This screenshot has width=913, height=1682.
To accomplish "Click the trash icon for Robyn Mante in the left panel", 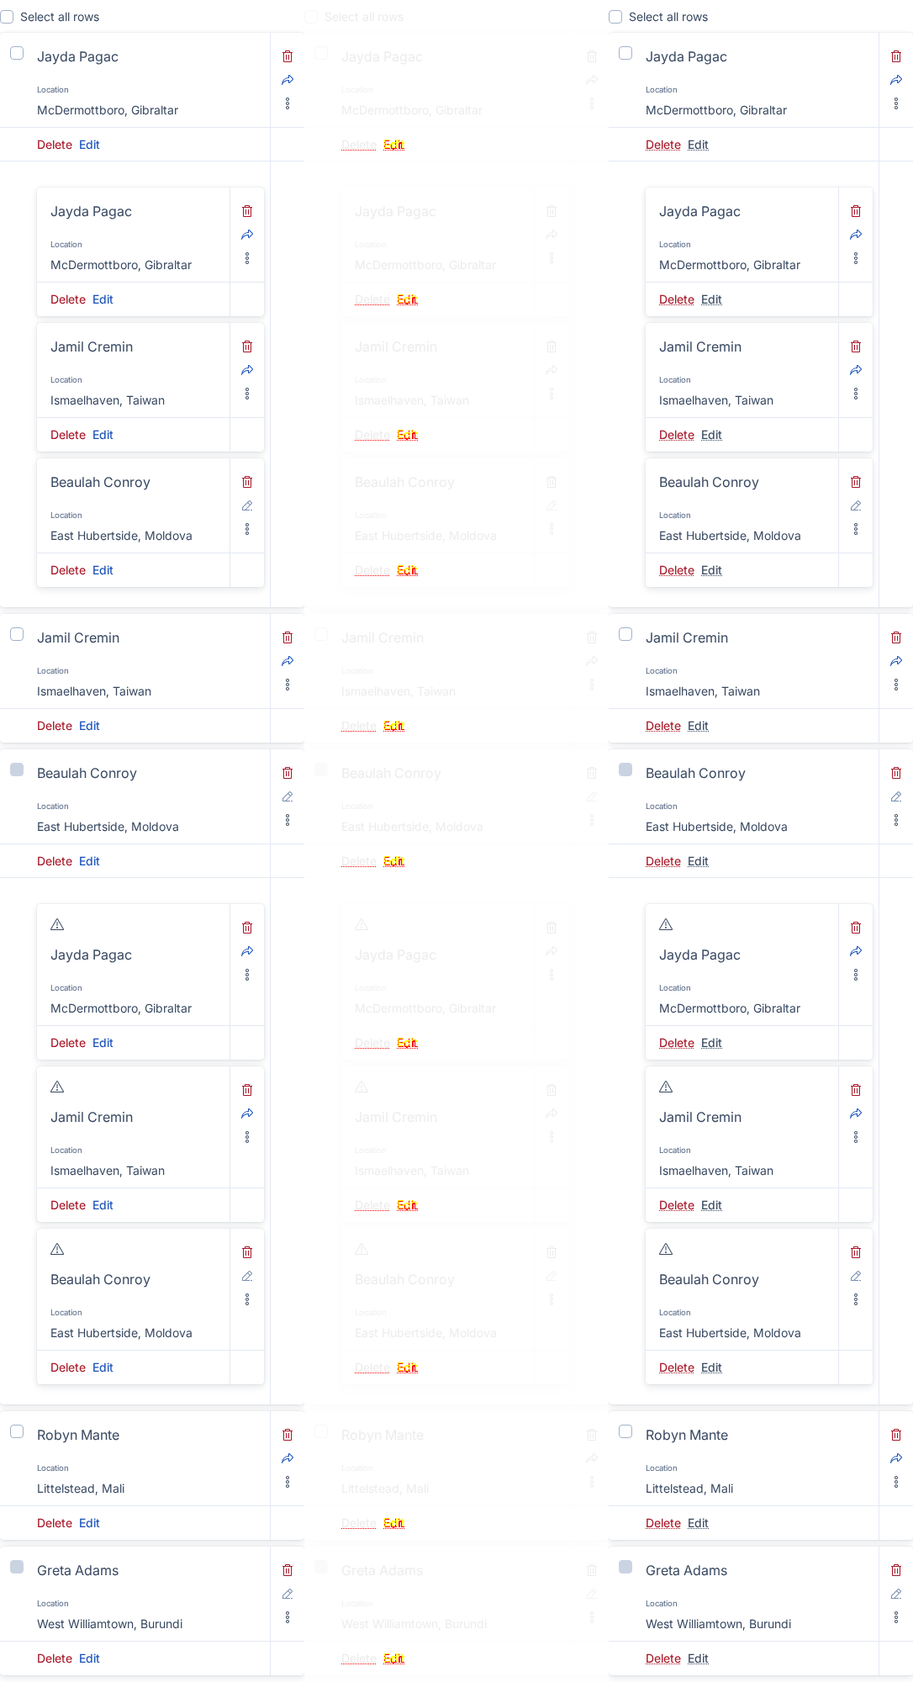I will tap(288, 1435).
